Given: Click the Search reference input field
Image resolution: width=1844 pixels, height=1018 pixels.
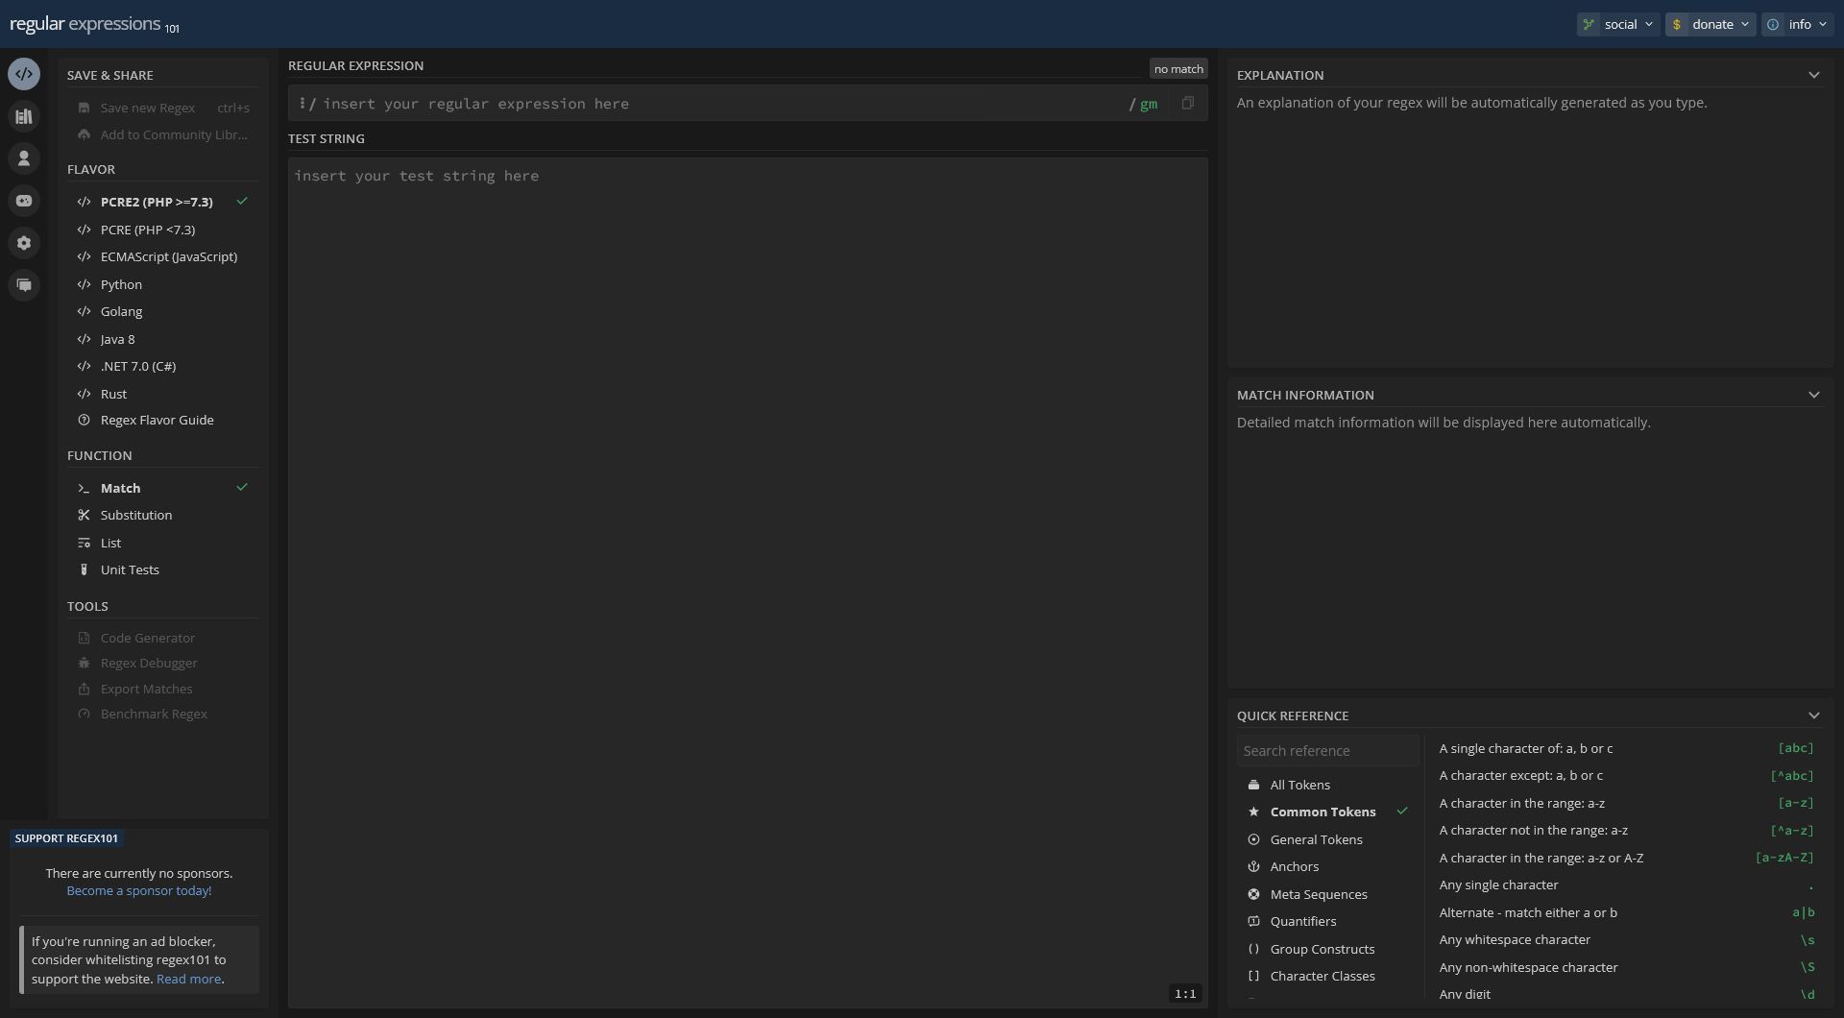Looking at the screenshot, I should coord(1326,751).
